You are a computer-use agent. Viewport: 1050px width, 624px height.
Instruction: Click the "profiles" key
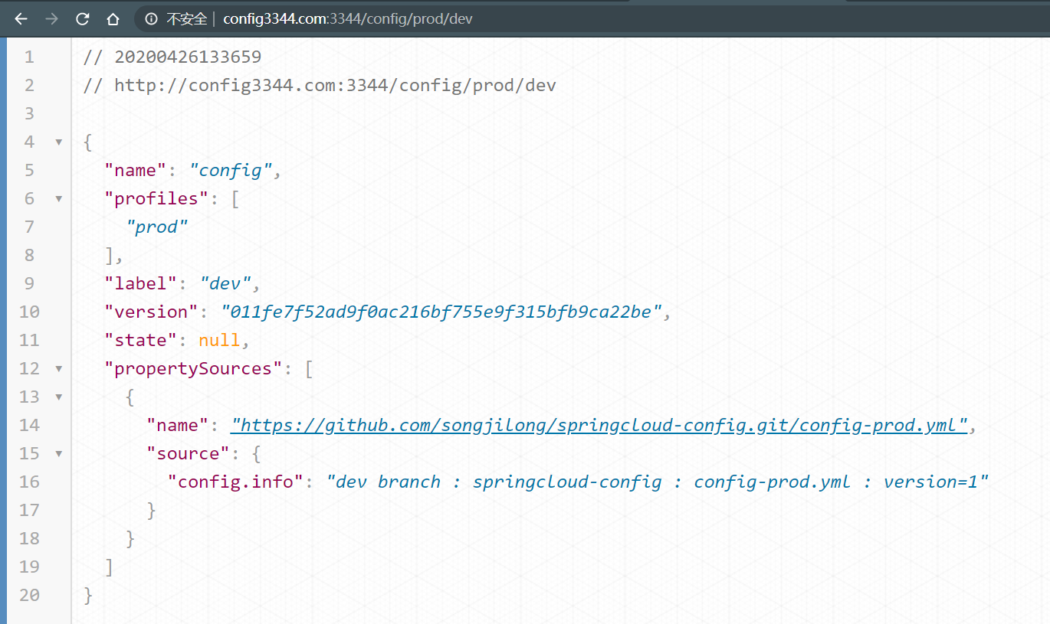[157, 198]
